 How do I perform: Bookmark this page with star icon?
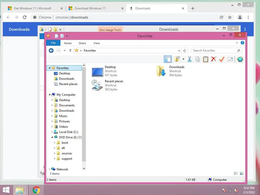[230, 17]
